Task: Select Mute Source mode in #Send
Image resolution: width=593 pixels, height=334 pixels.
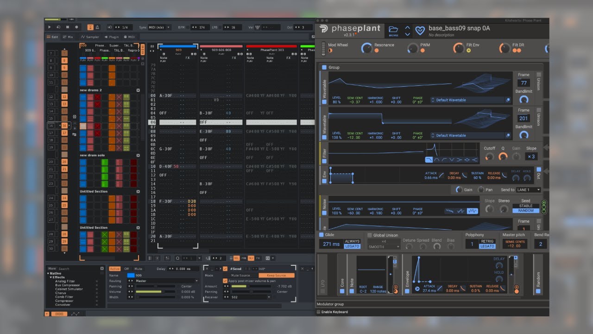Action: (240, 275)
